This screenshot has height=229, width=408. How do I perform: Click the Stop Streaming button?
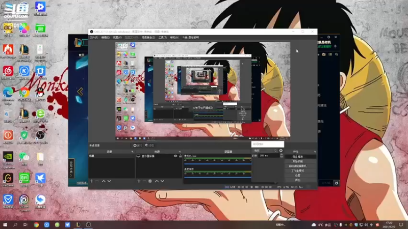[300, 157]
